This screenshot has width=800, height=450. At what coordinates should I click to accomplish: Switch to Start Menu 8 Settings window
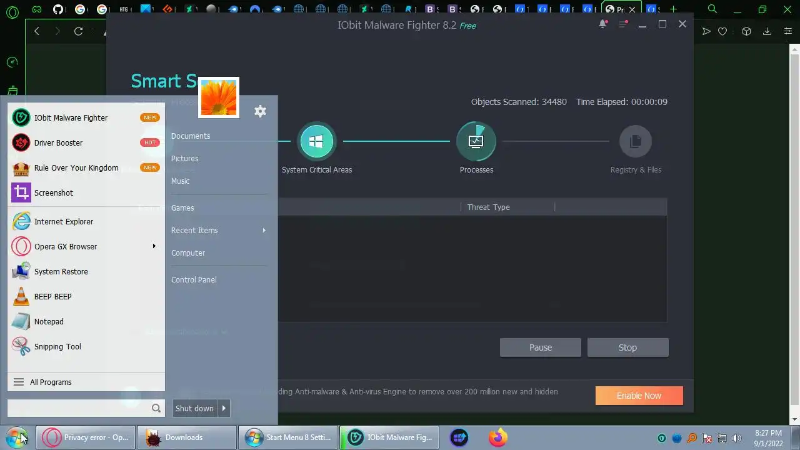288,437
